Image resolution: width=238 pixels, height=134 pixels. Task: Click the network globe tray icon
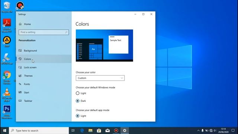pyautogui.click(x=211, y=131)
